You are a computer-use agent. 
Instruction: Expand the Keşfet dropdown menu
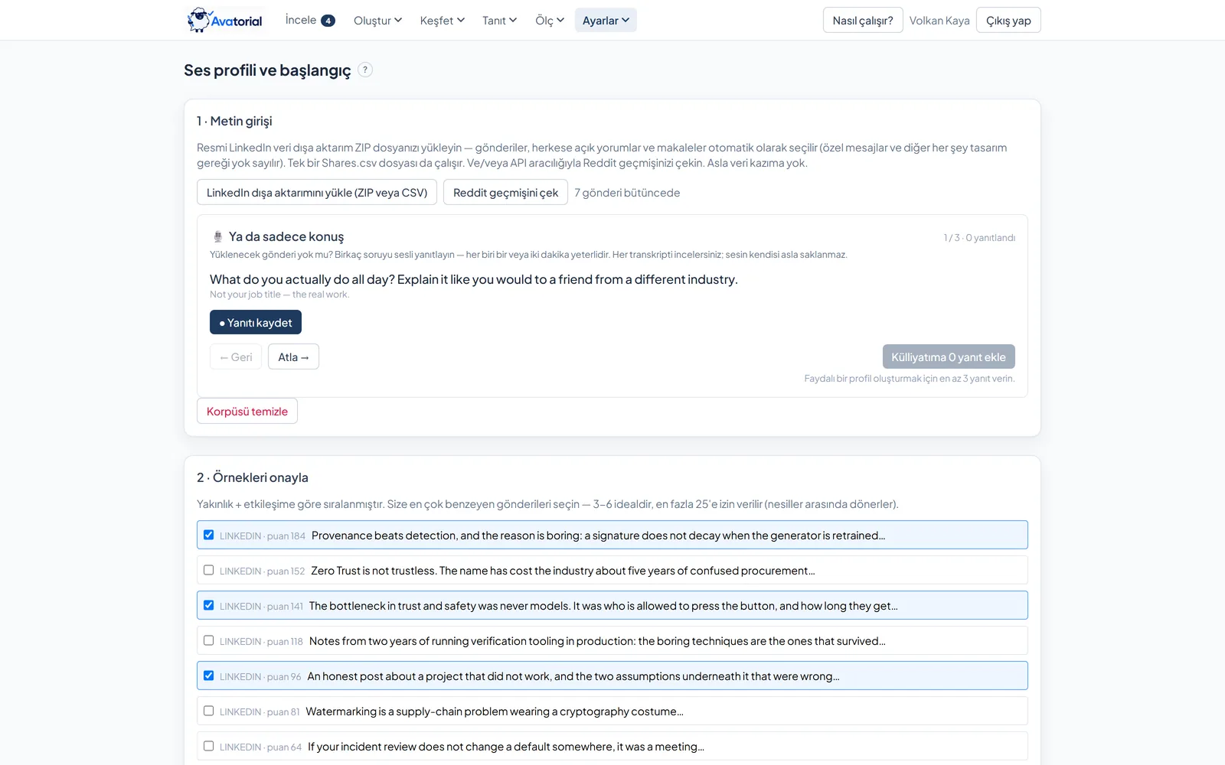[x=442, y=21]
